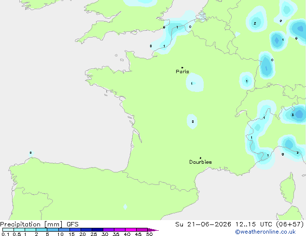Pick the 40–45 mm magenta legend swatch
Viewport: 306px width, 236px height.
click(x=131, y=230)
